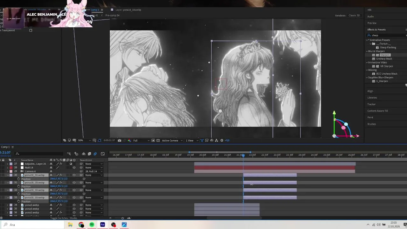This screenshot has width=407, height=229.
Task: Select the S_Sharpen effect
Action: (x=382, y=81)
